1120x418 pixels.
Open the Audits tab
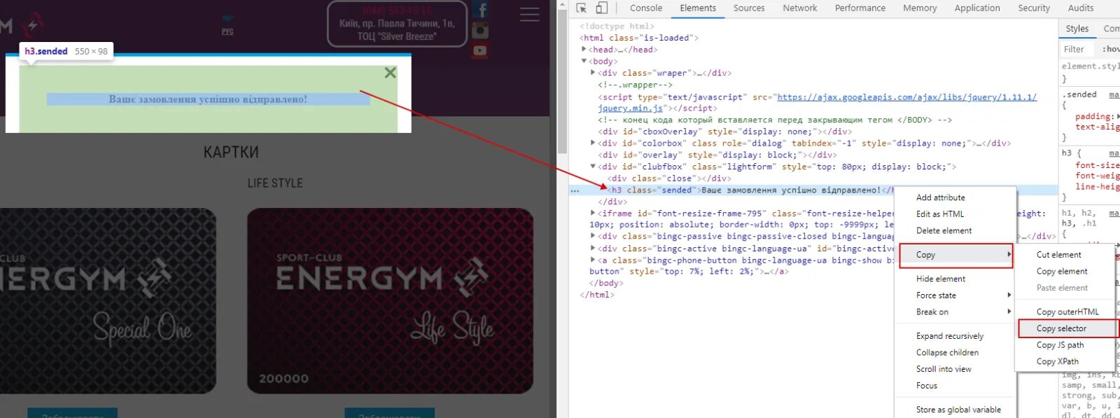(x=1081, y=8)
